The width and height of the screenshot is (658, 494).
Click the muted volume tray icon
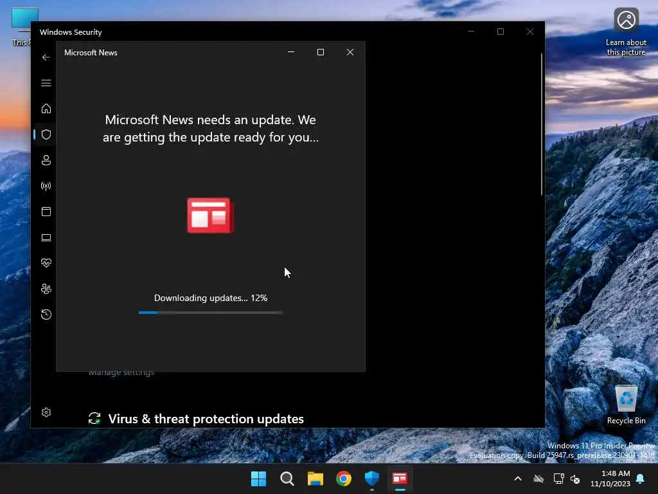click(575, 479)
